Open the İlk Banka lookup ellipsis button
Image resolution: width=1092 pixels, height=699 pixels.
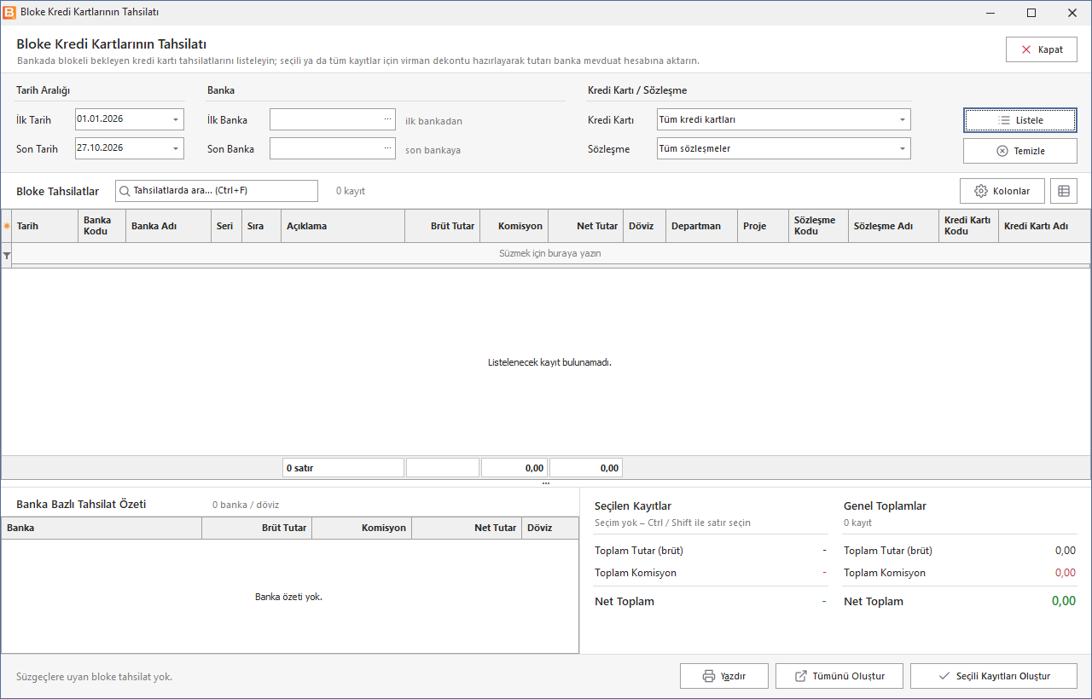388,119
